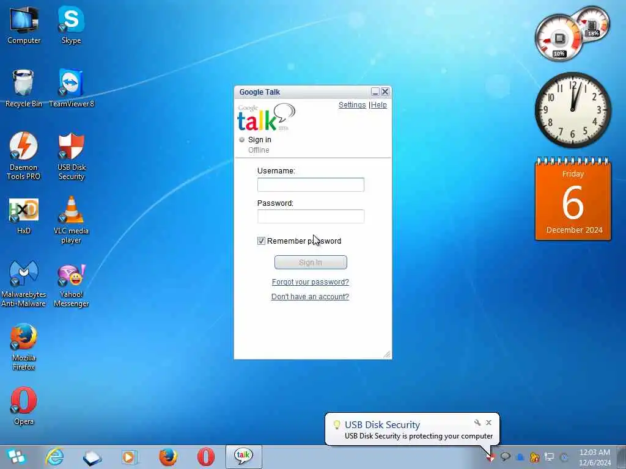Select the Opera desktop icon
This screenshot has width=626, height=469.
point(24,406)
